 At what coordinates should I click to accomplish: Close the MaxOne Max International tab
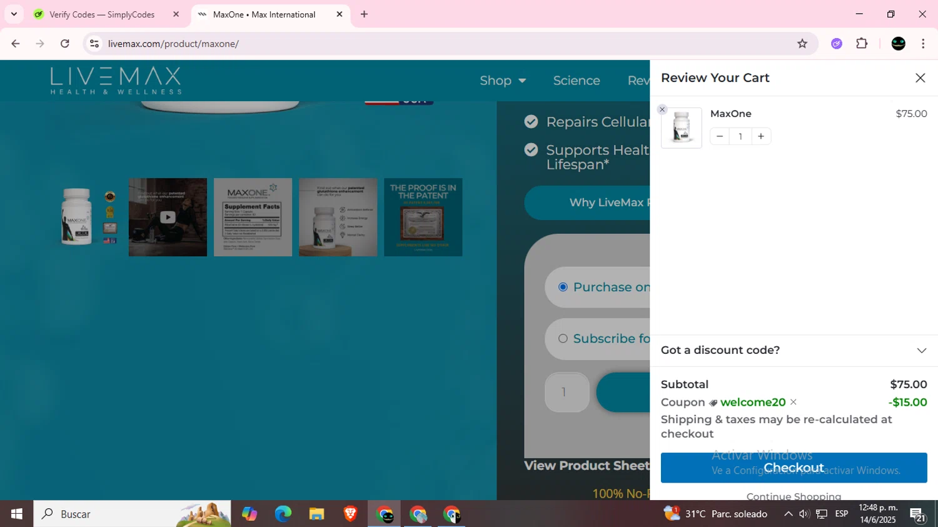coord(340,14)
